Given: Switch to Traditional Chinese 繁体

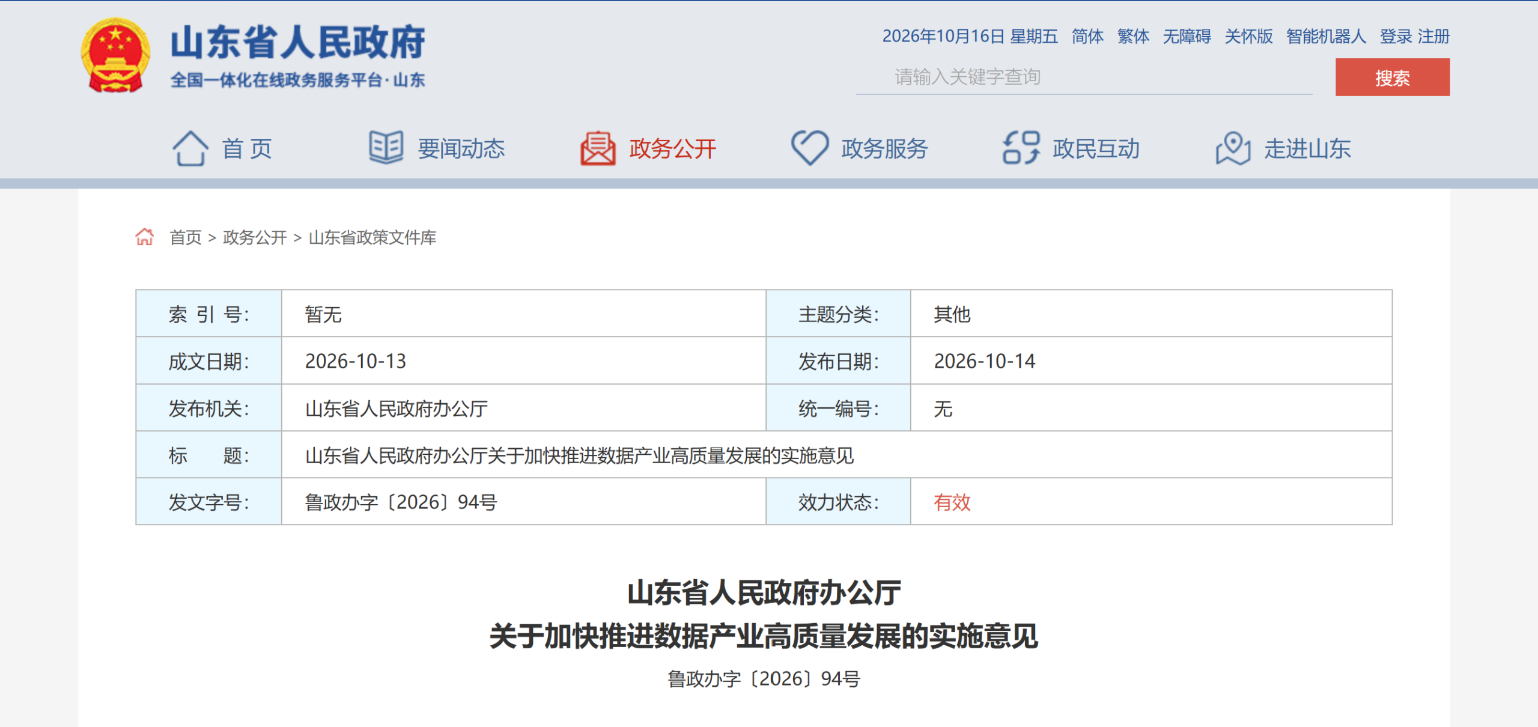Looking at the screenshot, I should 1133,36.
